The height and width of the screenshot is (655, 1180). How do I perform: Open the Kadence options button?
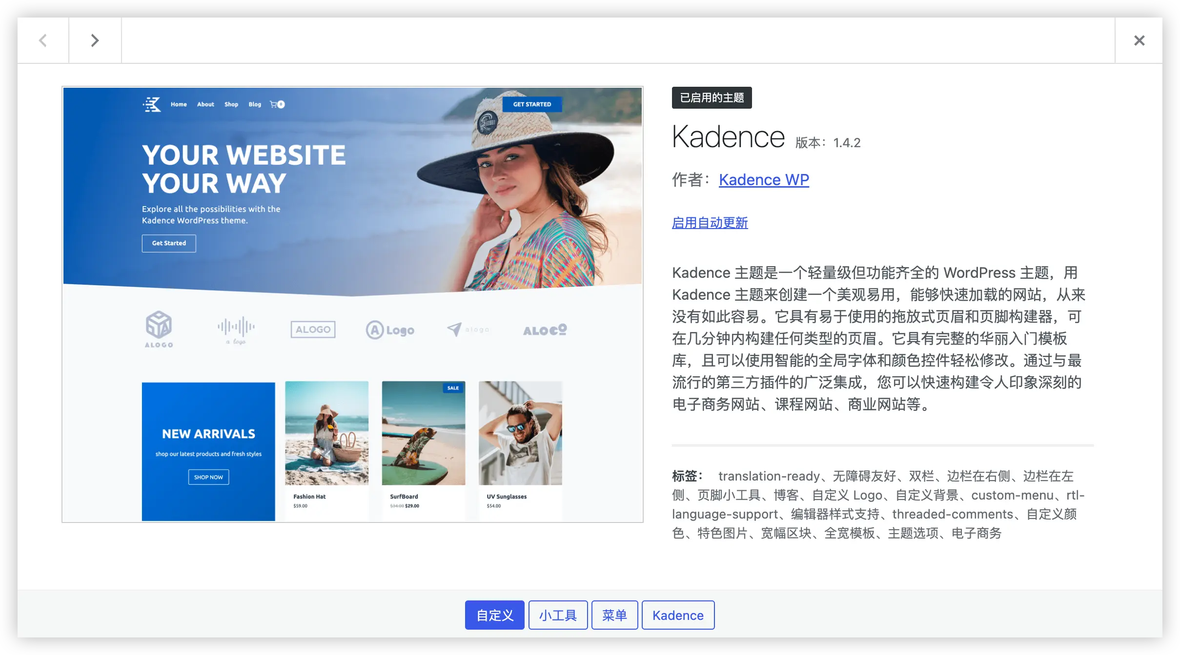click(678, 615)
